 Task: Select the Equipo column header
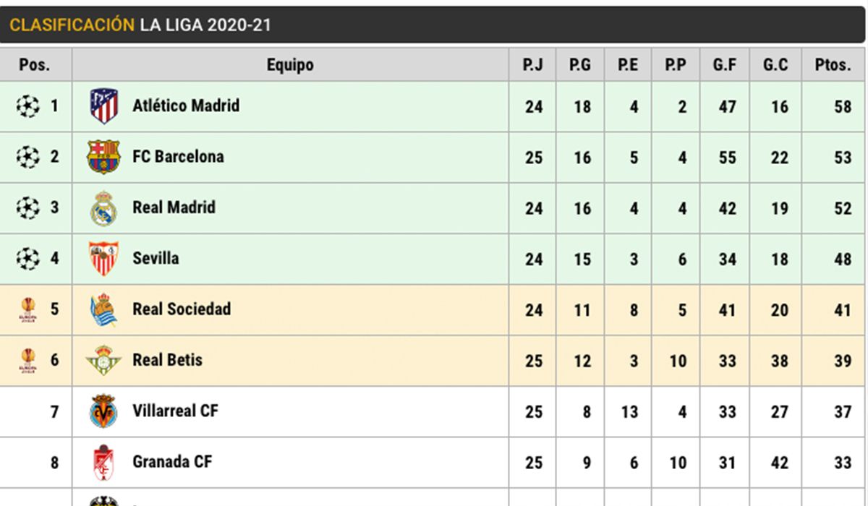[290, 65]
